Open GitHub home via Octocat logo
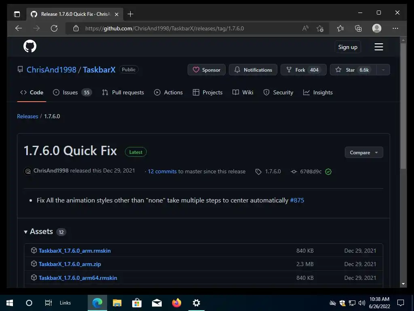The image size is (414, 311). point(30,46)
